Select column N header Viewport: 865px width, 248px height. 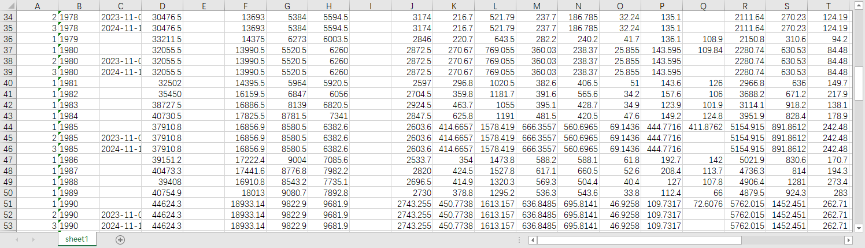pos(579,6)
